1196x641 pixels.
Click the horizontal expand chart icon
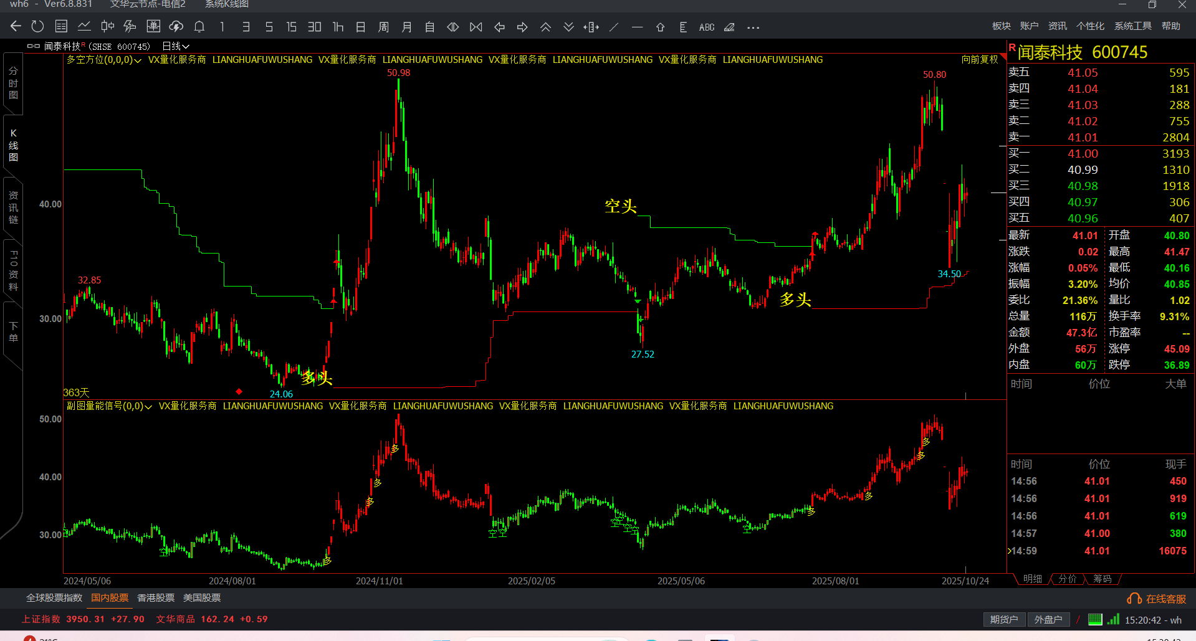click(453, 27)
